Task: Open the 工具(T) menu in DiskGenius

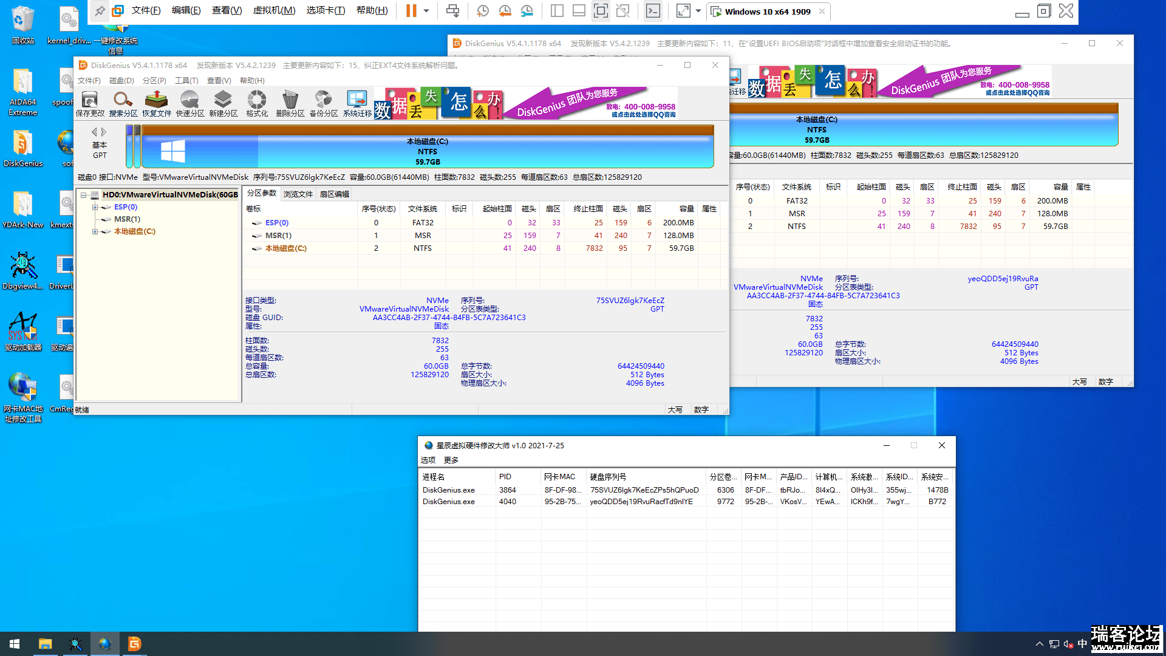Action: 186,80
